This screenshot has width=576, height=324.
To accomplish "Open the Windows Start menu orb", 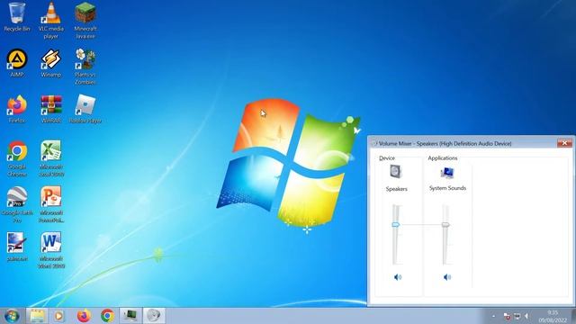I will [12, 316].
